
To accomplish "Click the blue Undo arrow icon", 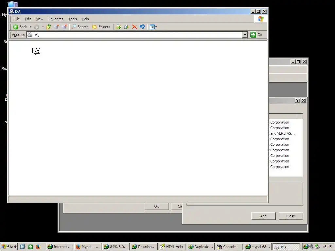I will tap(142, 27).
